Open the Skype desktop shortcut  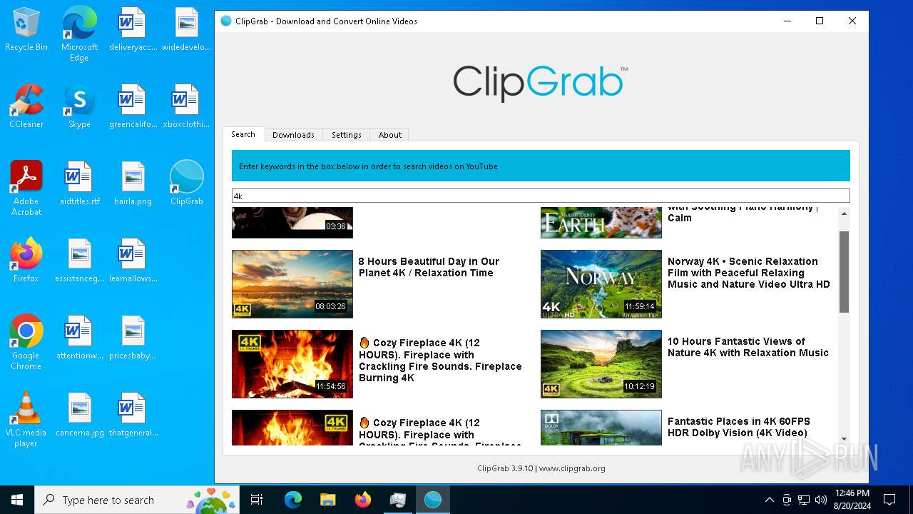pyautogui.click(x=79, y=107)
